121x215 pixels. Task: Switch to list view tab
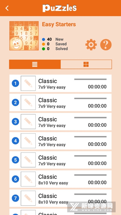[35, 64]
